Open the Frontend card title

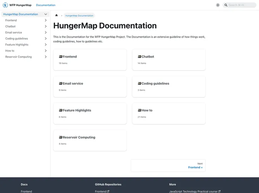[x=70, y=57]
